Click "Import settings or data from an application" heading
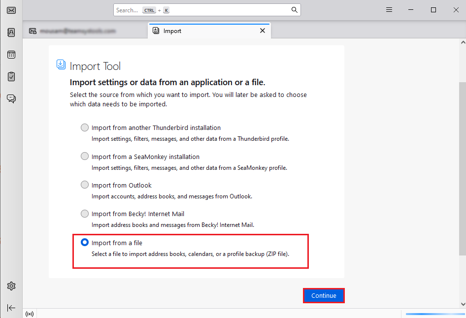466x318 pixels. coord(167,82)
